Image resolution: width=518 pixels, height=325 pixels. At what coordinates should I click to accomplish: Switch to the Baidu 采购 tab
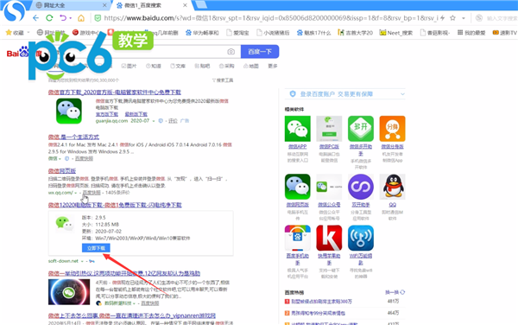click(x=226, y=67)
